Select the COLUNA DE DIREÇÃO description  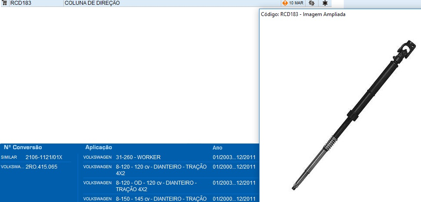tap(92, 3)
